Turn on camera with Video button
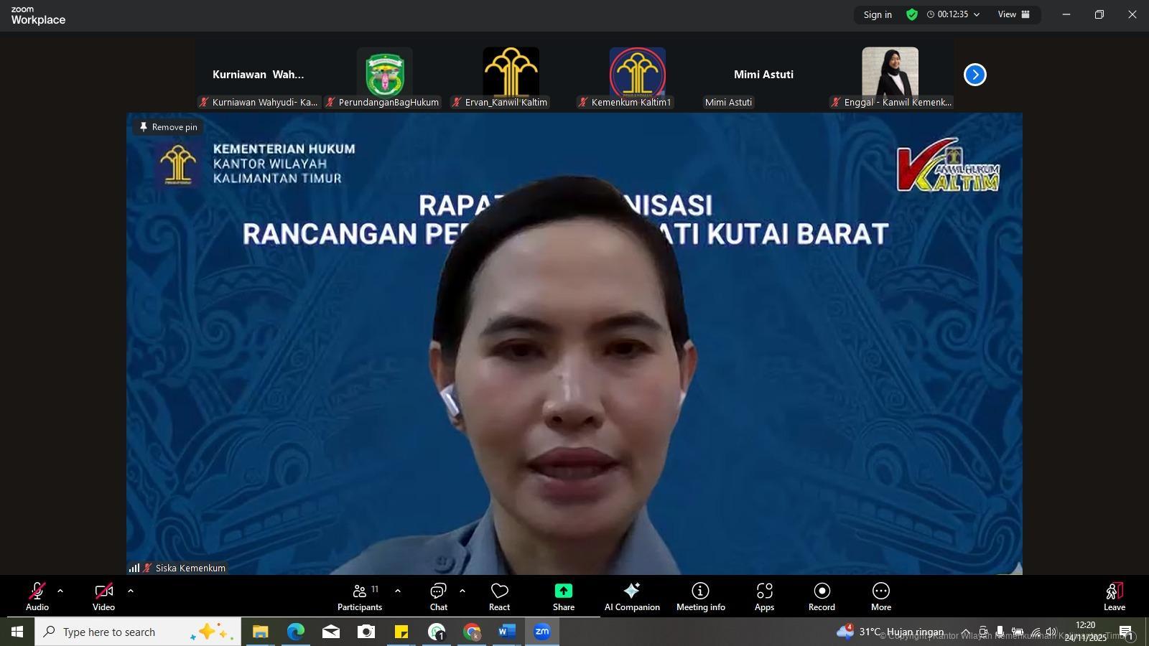Image resolution: width=1149 pixels, height=646 pixels. click(103, 596)
